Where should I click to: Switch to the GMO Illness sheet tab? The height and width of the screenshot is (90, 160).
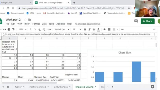pos(61,87)
